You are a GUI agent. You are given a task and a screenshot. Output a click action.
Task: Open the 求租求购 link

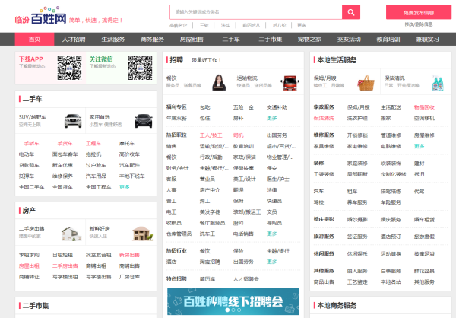[29, 255]
